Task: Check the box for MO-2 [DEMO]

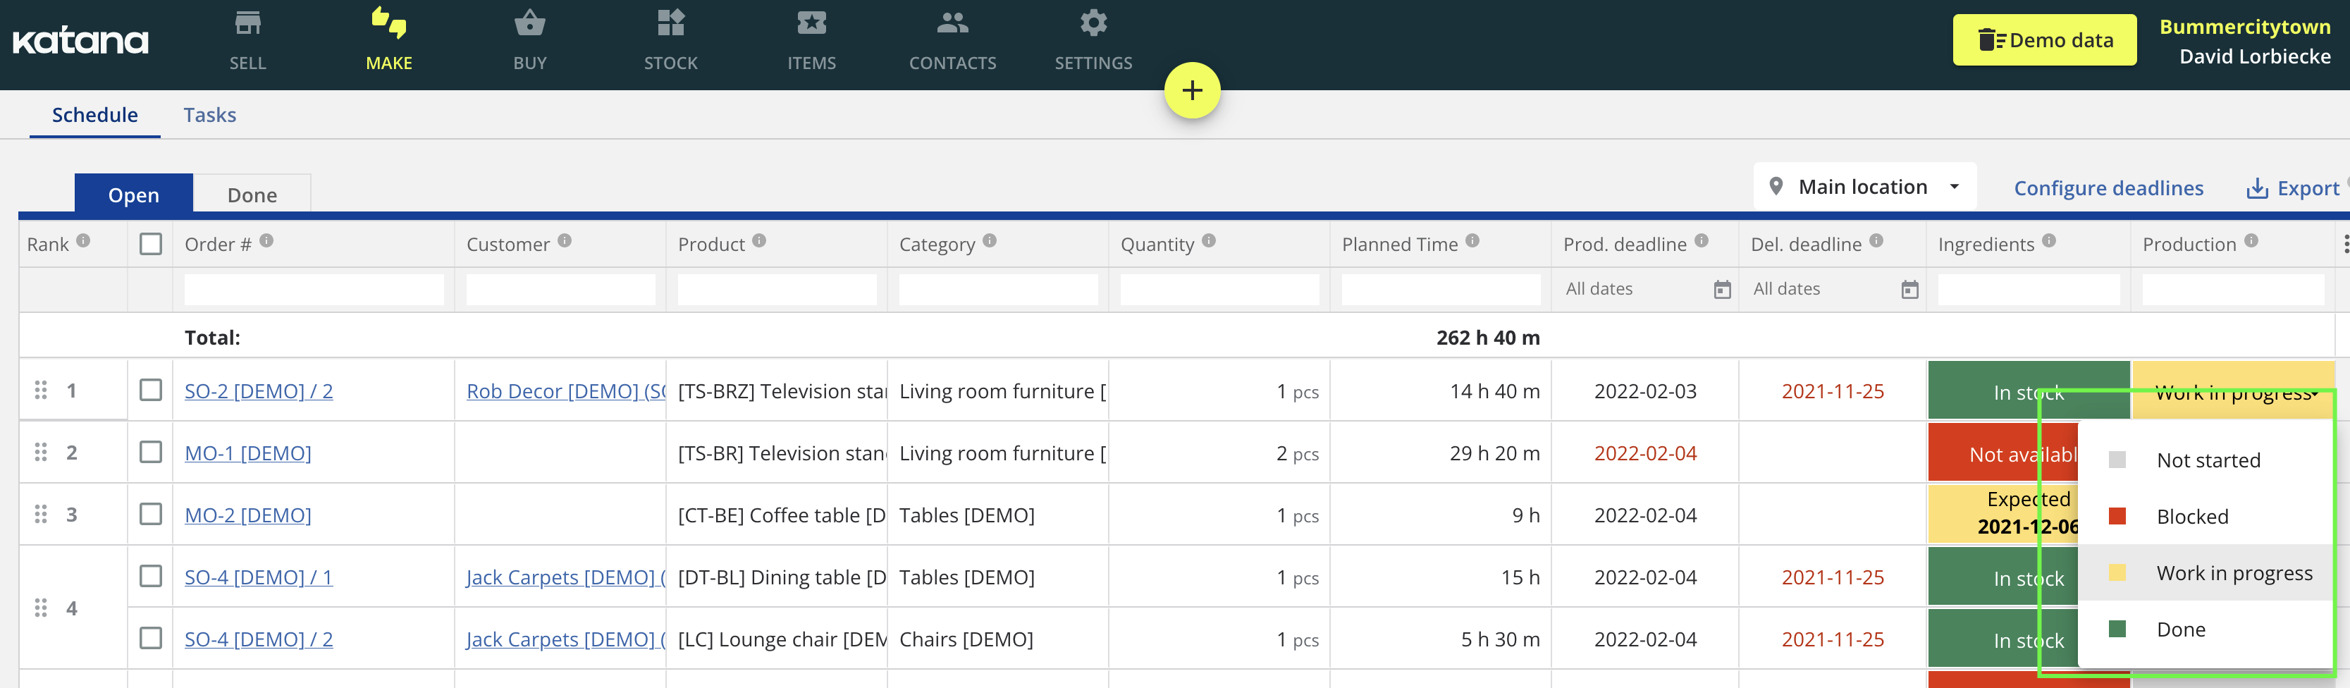Action: point(151,515)
